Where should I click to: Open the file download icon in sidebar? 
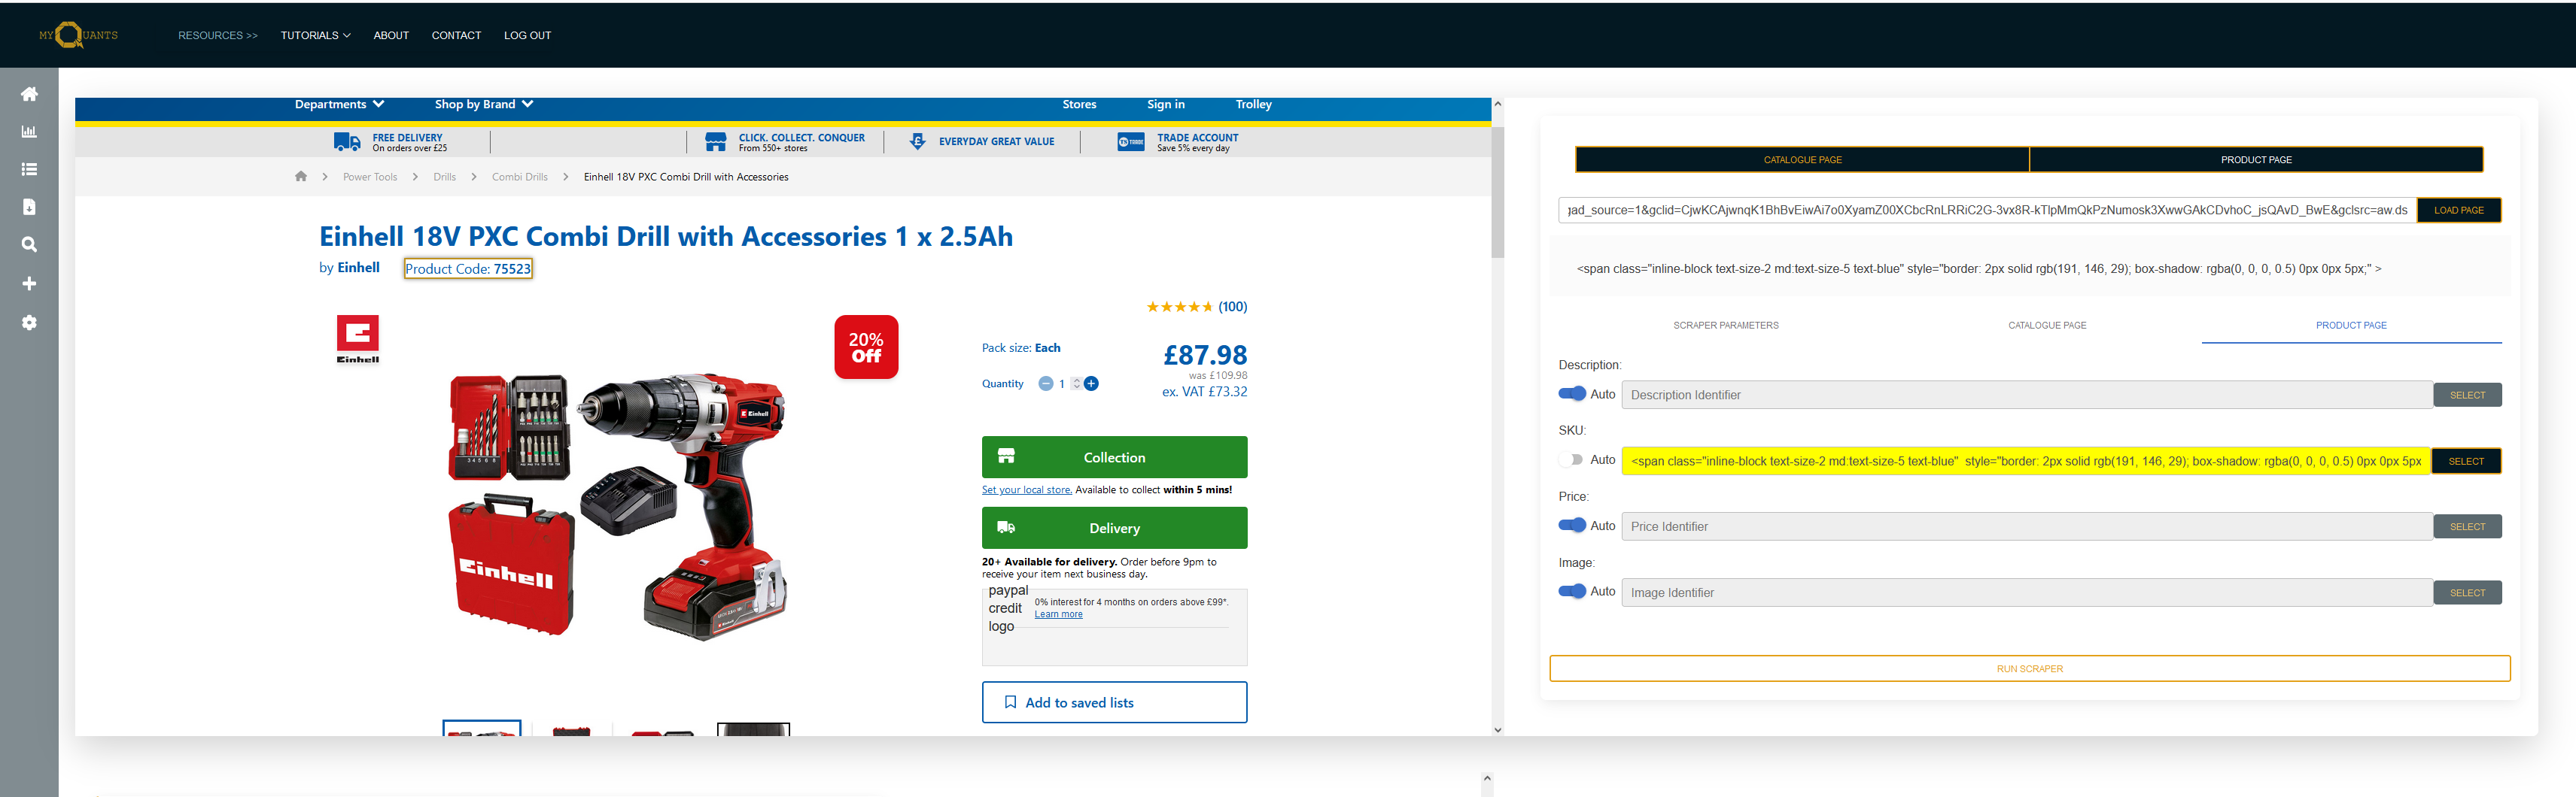(29, 207)
